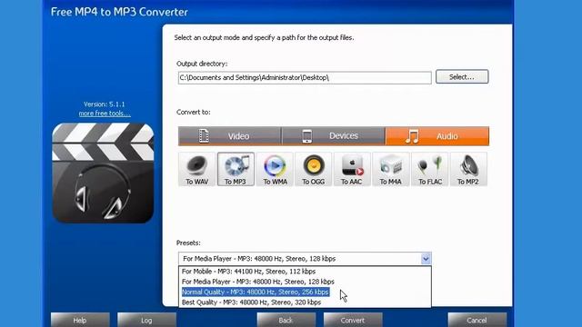Choose the To MP2 format icon

[468, 169]
